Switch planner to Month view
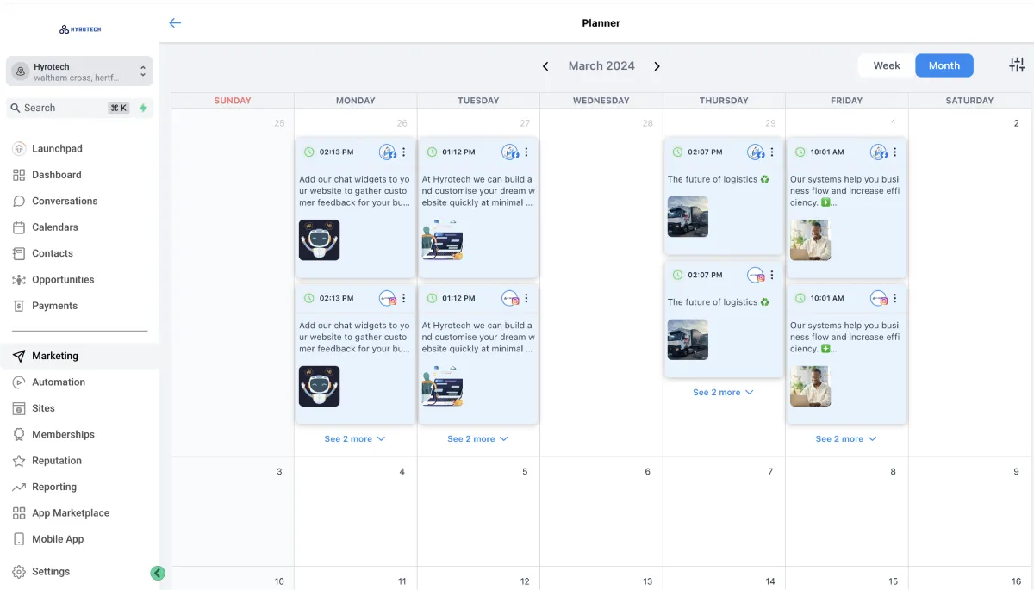 [x=944, y=65]
